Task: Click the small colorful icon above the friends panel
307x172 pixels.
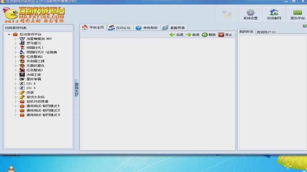Action: pyautogui.click(x=305, y=26)
